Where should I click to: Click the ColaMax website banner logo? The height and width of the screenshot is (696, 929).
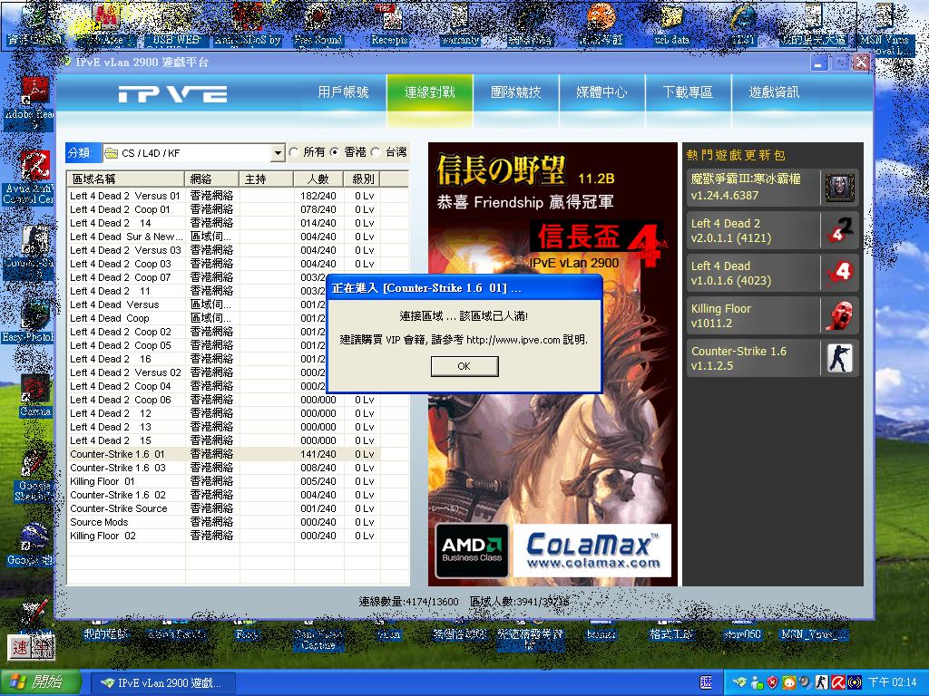pyautogui.click(x=592, y=550)
